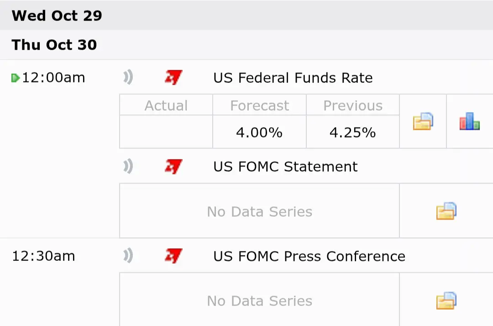Viewport: 493px width, 326px height.
Task: Collapse the Thu Oct 30 date section
Action: click(x=54, y=45)
